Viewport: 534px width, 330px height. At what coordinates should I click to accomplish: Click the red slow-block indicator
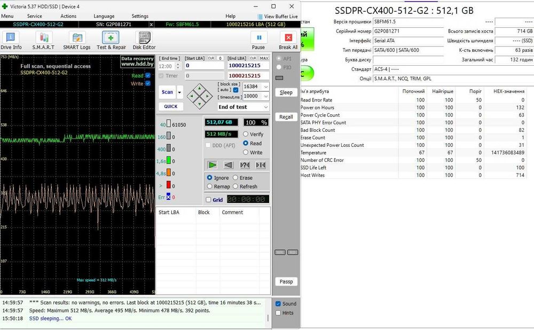coord(169,185)
